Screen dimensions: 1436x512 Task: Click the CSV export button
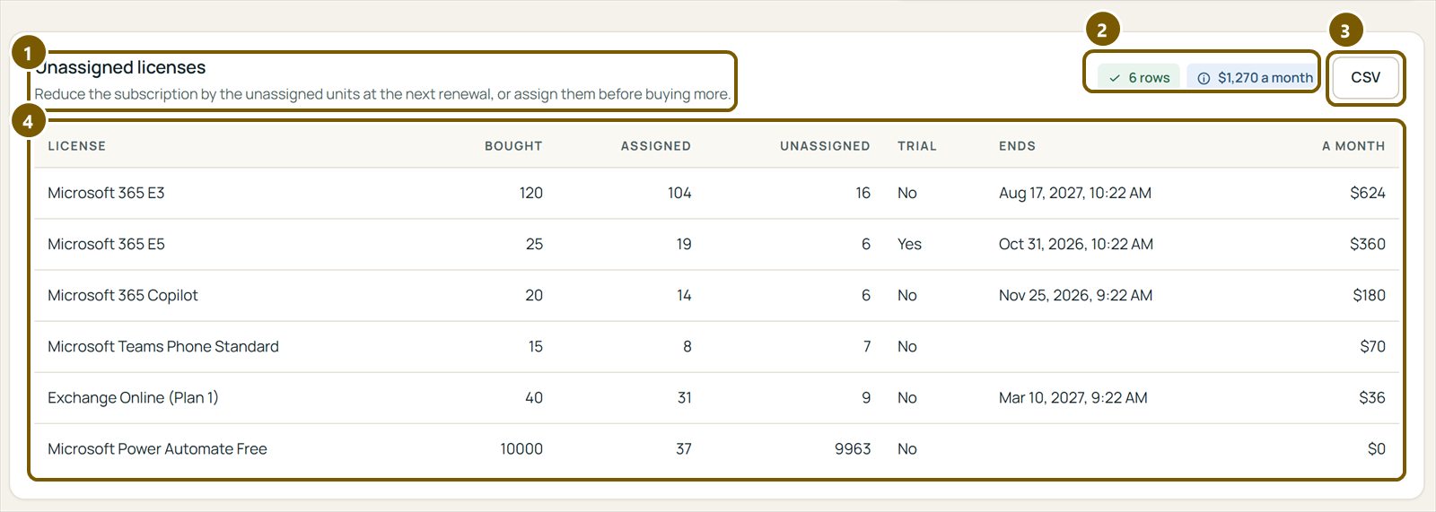point(1365,77)
